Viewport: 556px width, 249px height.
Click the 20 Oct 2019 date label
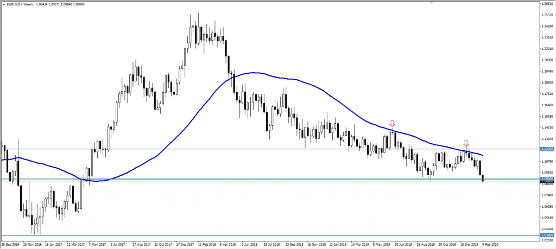[x=447, y=245]
